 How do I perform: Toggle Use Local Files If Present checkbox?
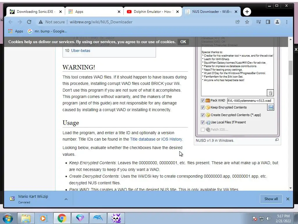coord(203,122)
